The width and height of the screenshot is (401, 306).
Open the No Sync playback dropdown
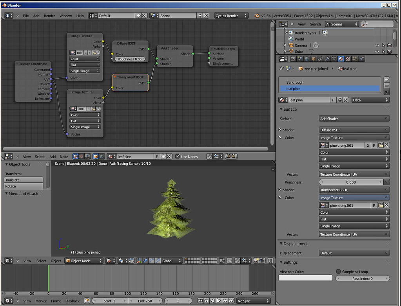click(x=253, y=301)
